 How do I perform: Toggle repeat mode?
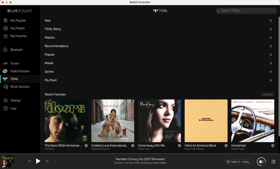tap(56, 161)
